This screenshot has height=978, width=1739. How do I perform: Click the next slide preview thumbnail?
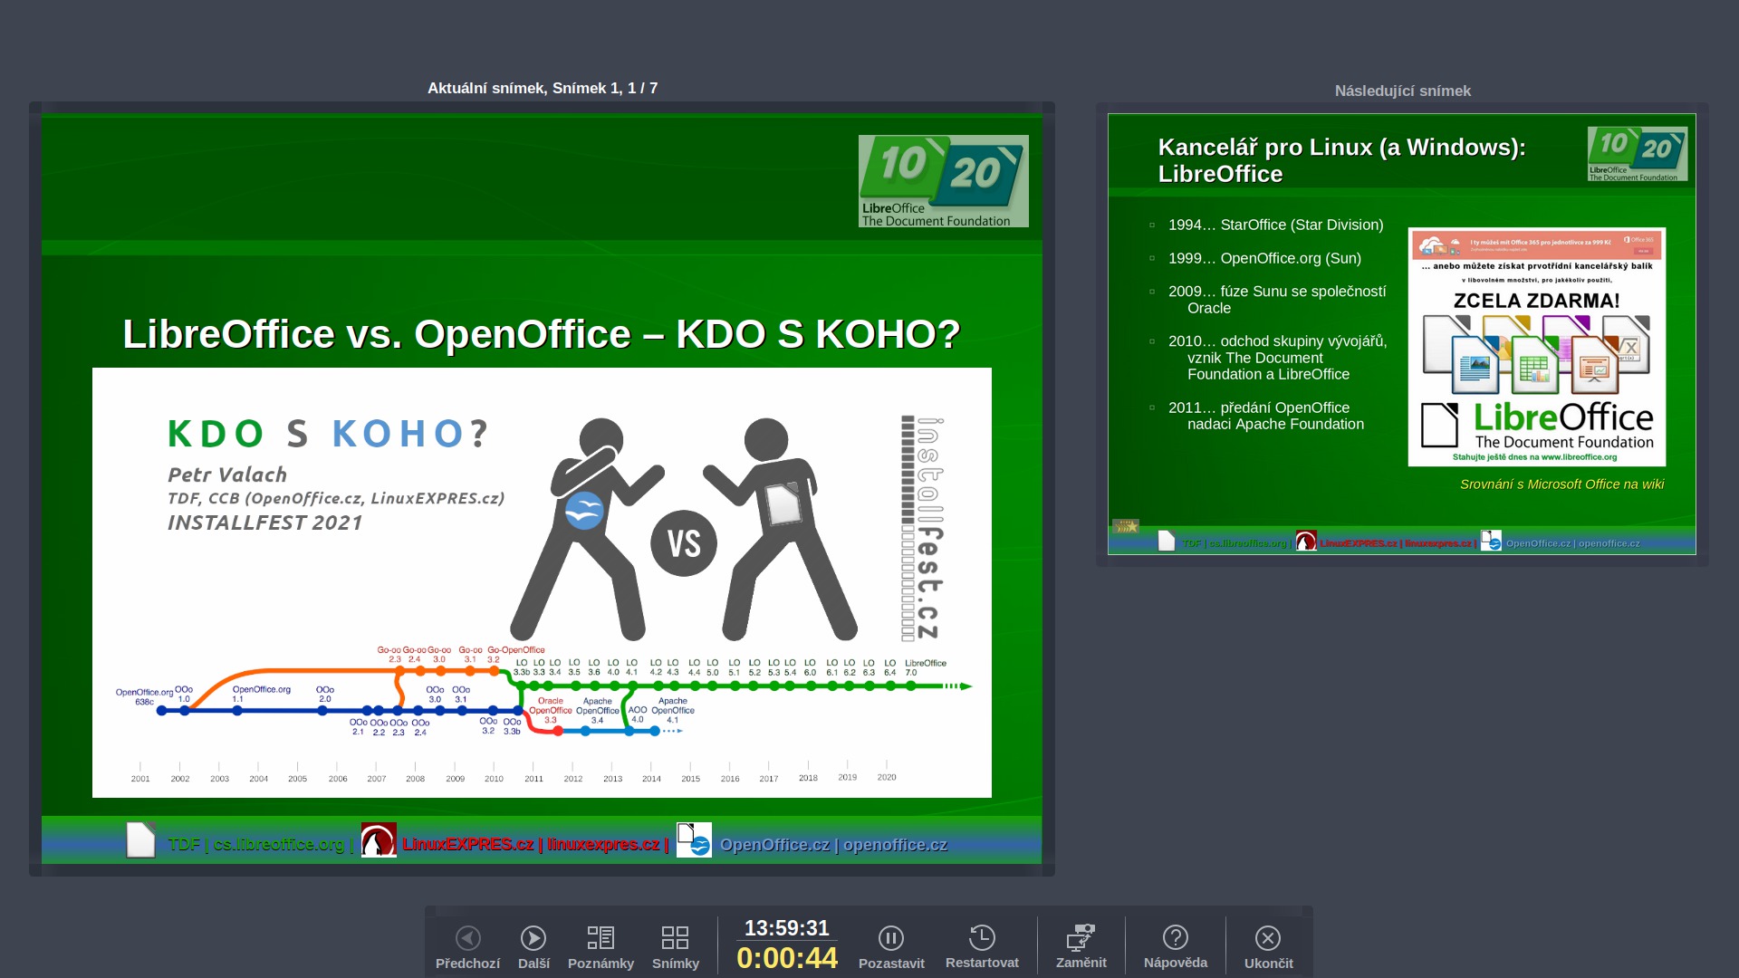pos(1402,334)
